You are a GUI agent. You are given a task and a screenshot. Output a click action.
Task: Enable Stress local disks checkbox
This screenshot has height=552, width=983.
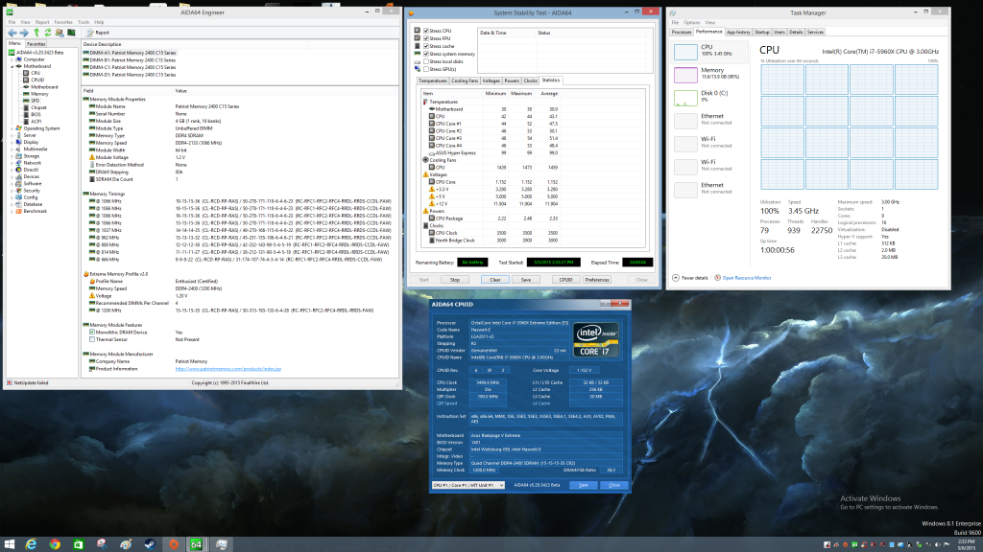coord(426,61)
